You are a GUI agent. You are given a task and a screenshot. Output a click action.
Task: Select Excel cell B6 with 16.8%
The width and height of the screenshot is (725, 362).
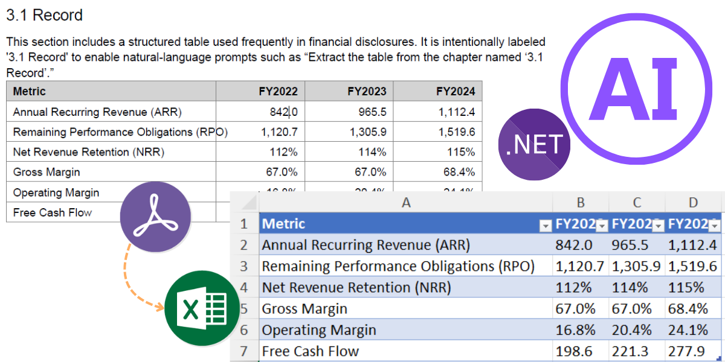tap(581, 330)
